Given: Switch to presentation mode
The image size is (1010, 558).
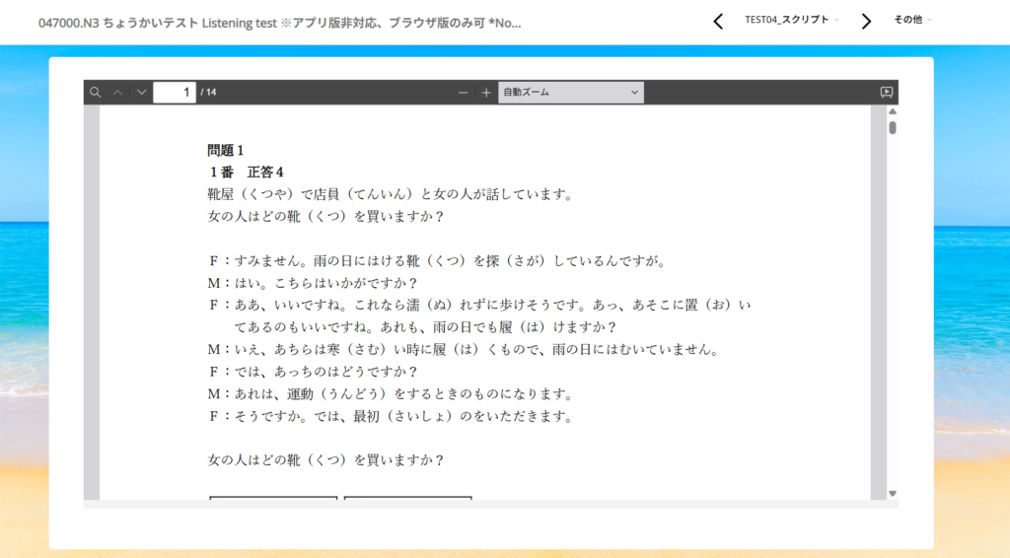Looking at the screenshot, I should 886,93.
